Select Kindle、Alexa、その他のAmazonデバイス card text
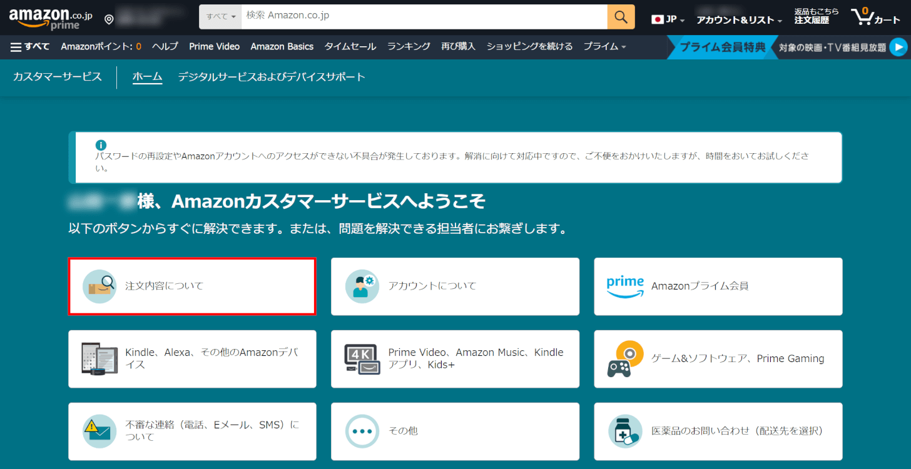 pyautogui.click(x=211, y=358)
